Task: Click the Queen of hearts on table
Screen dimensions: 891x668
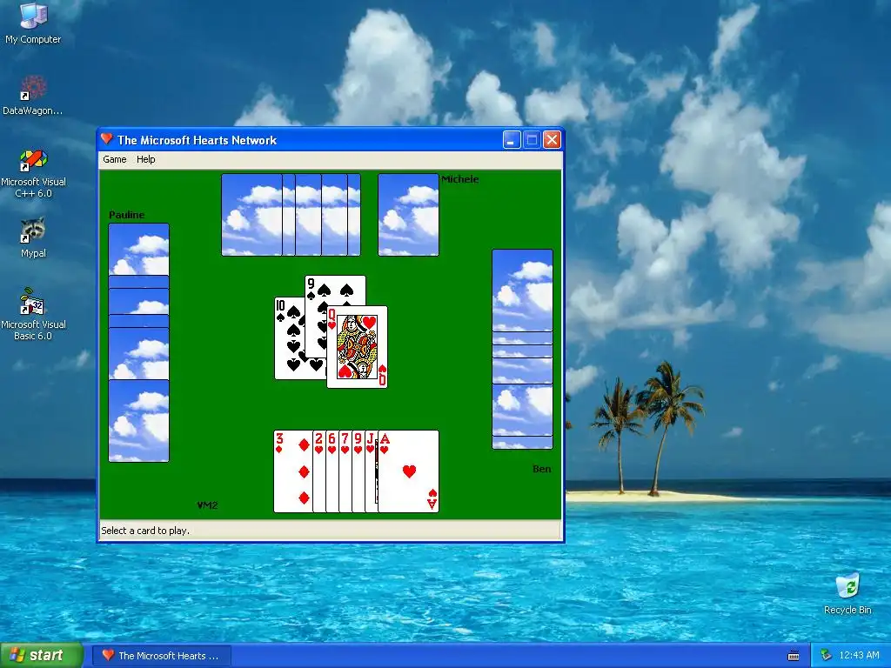Action: pos(357,347)
